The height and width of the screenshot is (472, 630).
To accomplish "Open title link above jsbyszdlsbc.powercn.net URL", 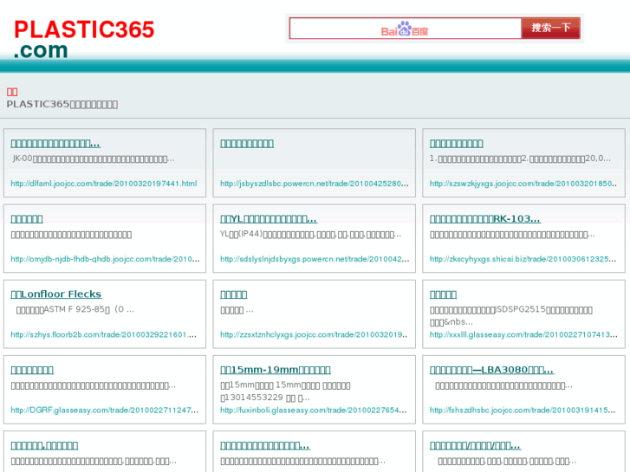I will (247, 144).
